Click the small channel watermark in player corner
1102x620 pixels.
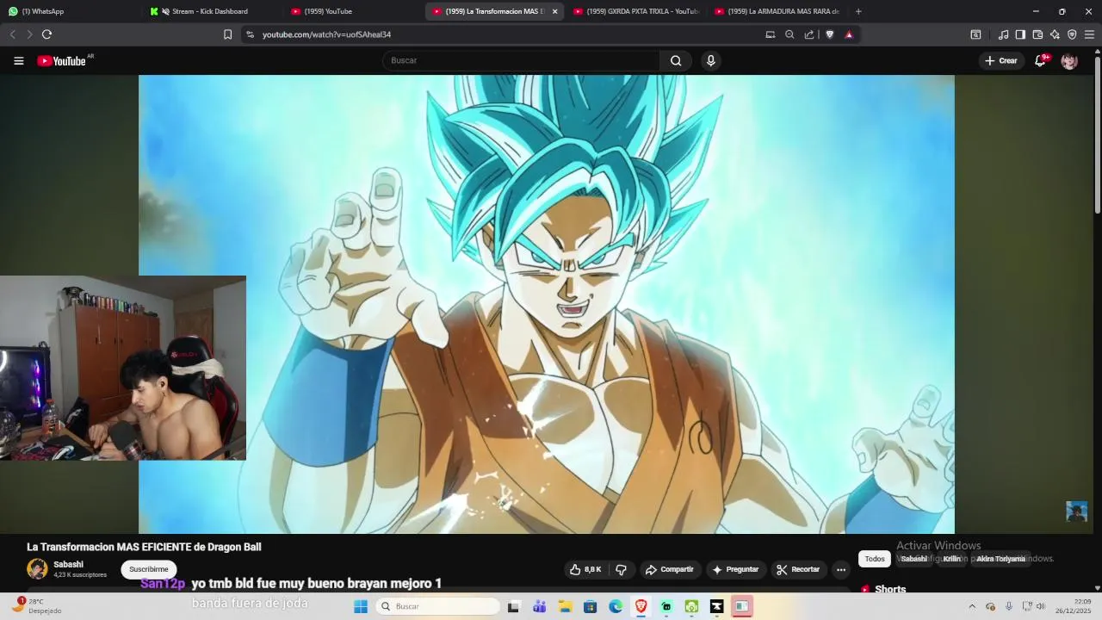[1076, 512]
